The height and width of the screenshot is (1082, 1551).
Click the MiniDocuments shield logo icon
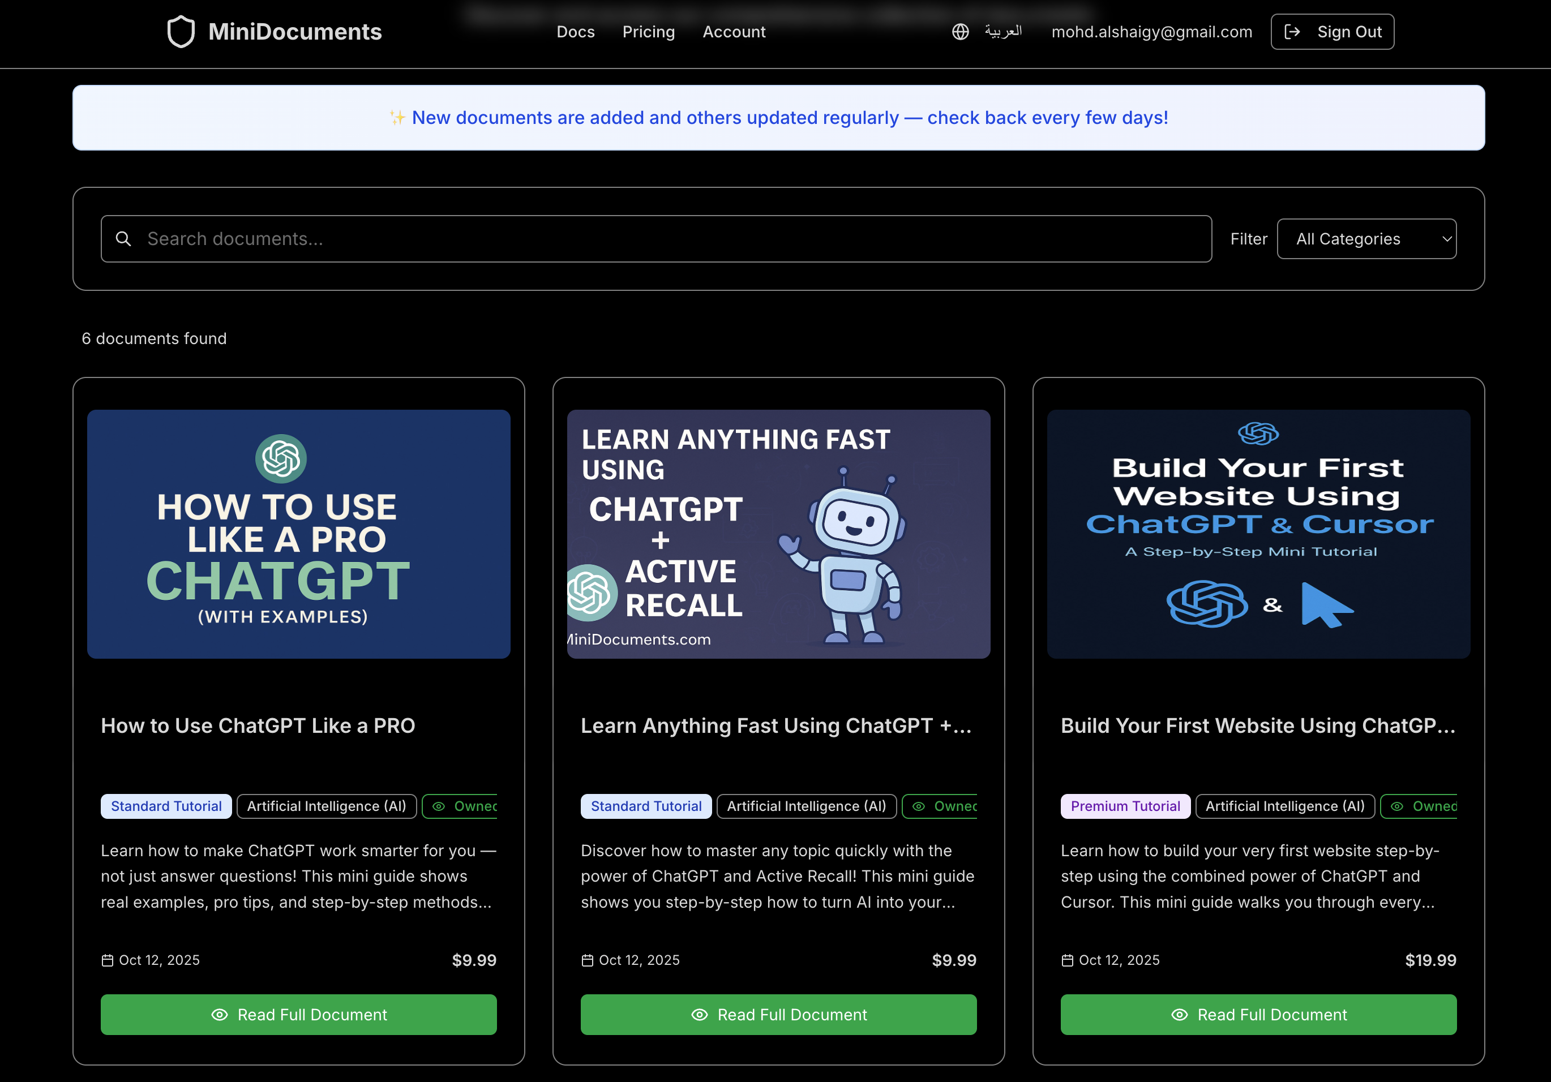tap(181, 32)
